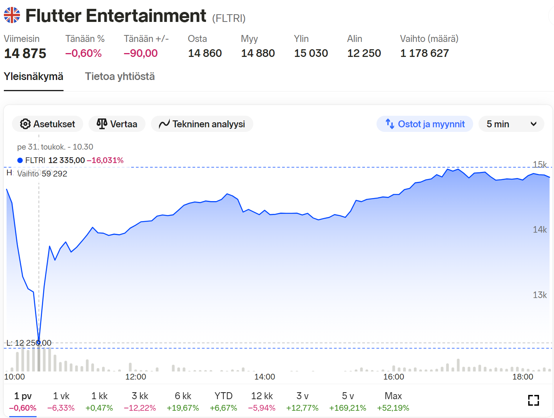Viewport: 554px width, 418px height.
Task: Click the 12:00 time axis label
Action: [136, 377]
